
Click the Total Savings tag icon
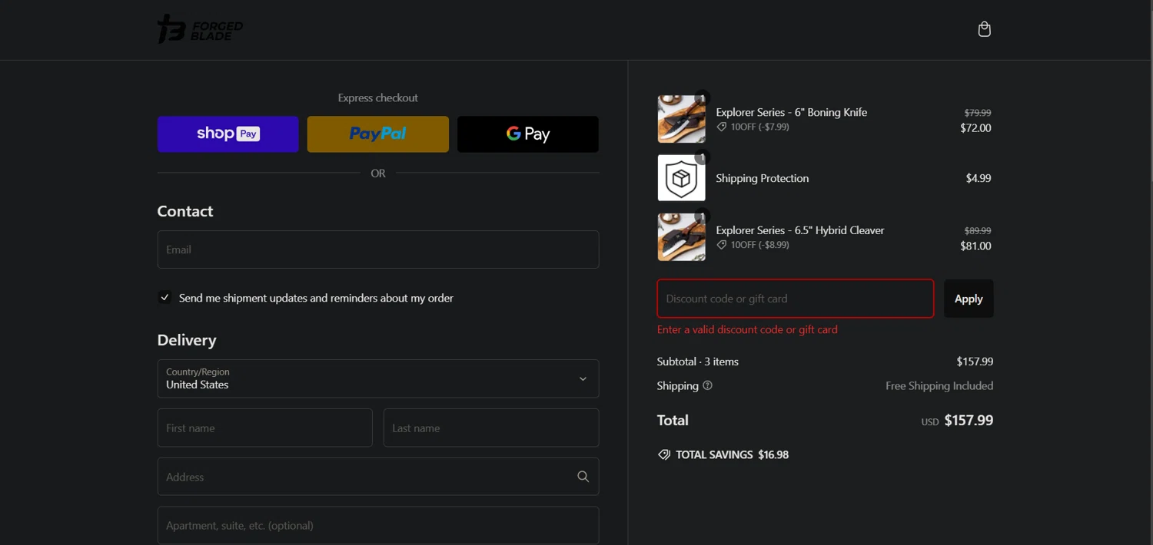(x=664, y=454)
